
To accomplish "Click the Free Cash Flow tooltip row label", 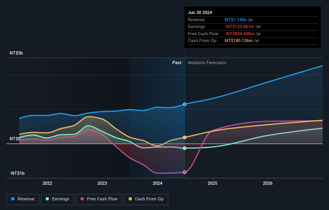I will [x=203, y=34].
